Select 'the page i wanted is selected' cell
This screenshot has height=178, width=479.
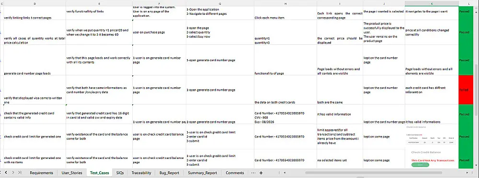tap(384, 13)
